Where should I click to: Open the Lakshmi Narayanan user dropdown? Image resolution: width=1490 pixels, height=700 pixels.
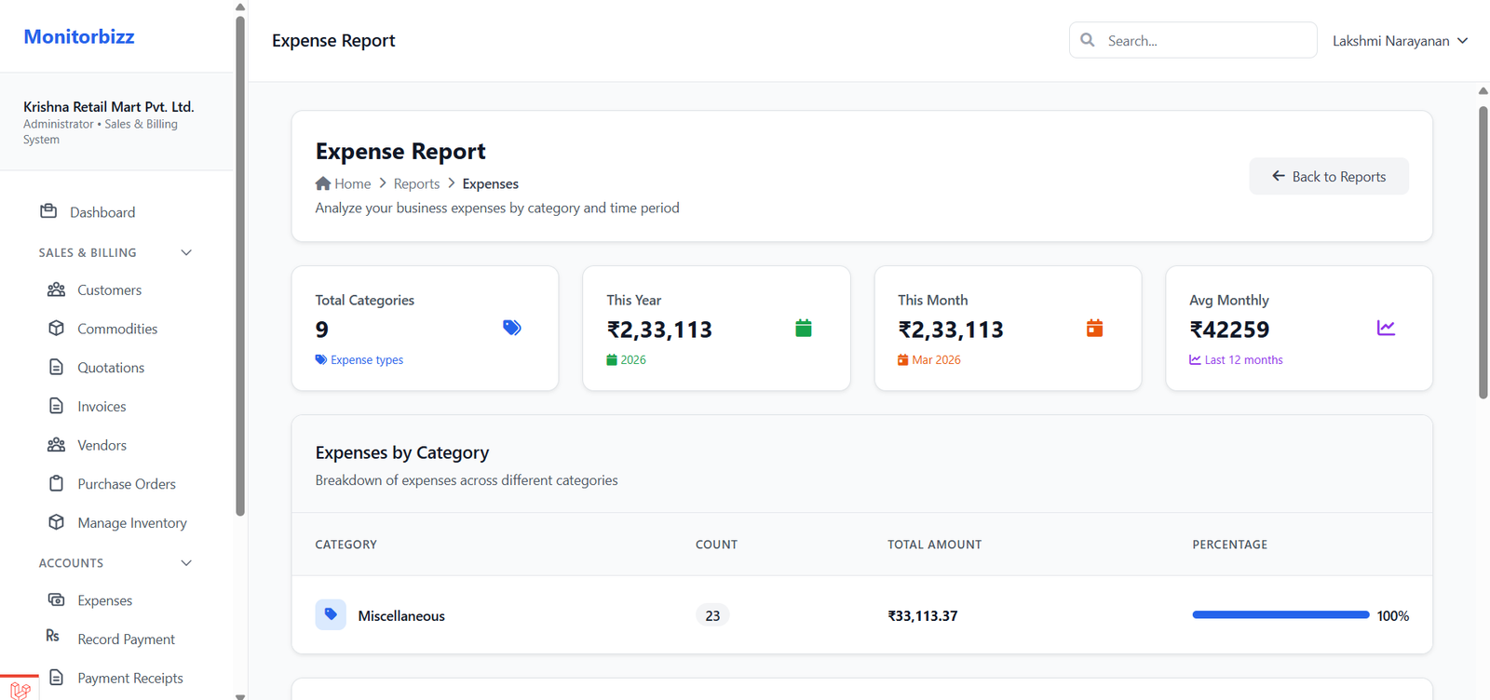click(x=1400, y=41)
